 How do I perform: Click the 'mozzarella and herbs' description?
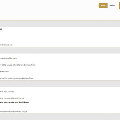pos(12,98)
